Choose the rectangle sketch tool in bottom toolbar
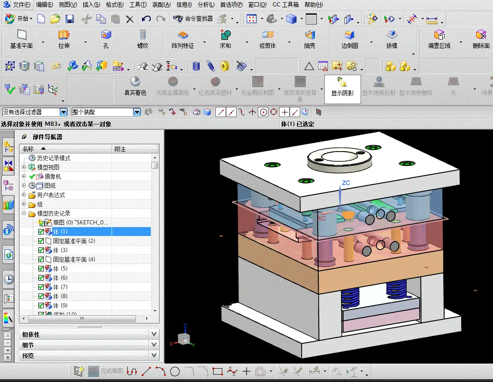 click(218, 372)
